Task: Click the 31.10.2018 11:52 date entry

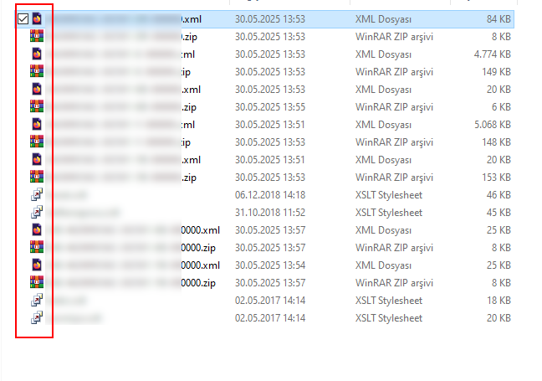Action: (x=270, y=213)
